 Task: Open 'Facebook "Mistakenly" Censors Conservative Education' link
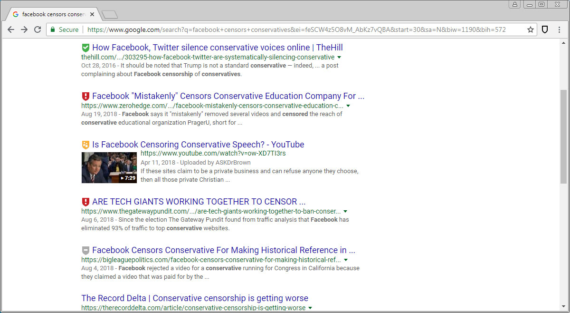click(228, 96)
